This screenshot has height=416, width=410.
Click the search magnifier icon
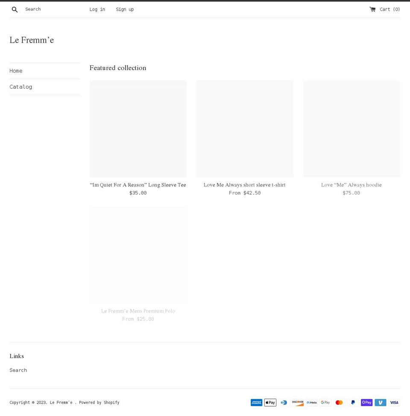point(15,9)
